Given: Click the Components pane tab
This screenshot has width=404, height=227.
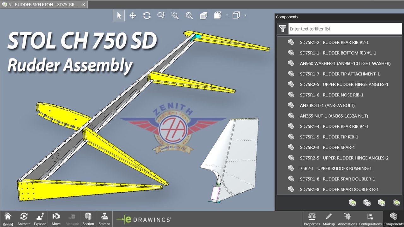Looking at the screenshot, I should point(393,219).
